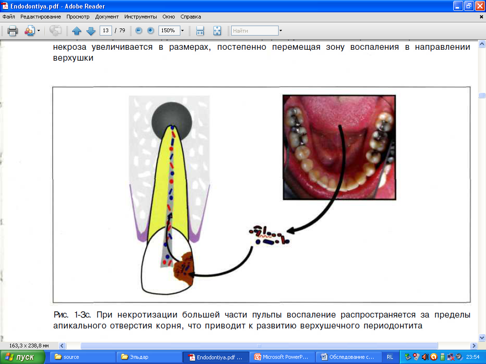The height and width of the screenshot is (364, 486).
Task: Click the network tray icon with red X
Action: (x=451, y=357)
